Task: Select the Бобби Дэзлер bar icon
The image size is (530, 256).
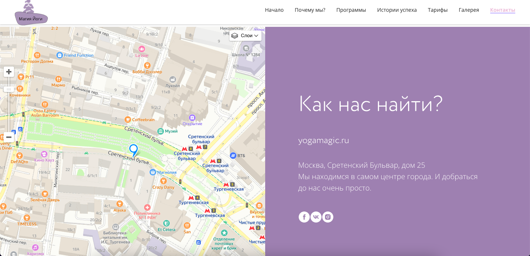Action: coord(147,65)
